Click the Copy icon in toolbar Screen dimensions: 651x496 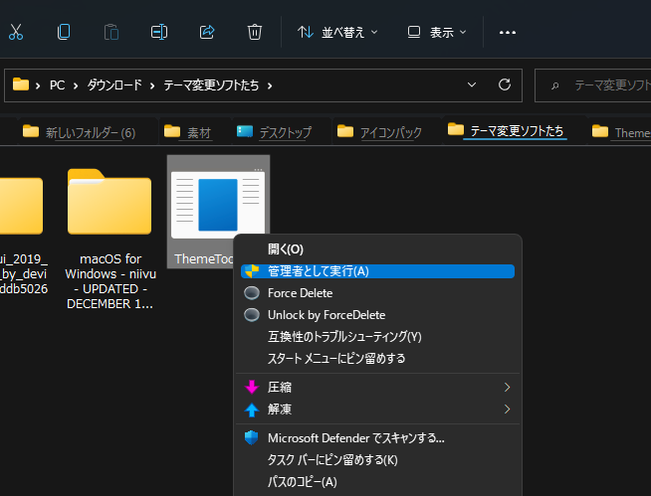[x=64, y=32]
